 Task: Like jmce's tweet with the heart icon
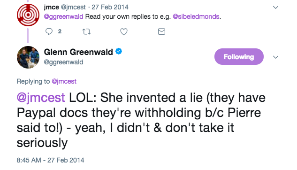point(124,31)
